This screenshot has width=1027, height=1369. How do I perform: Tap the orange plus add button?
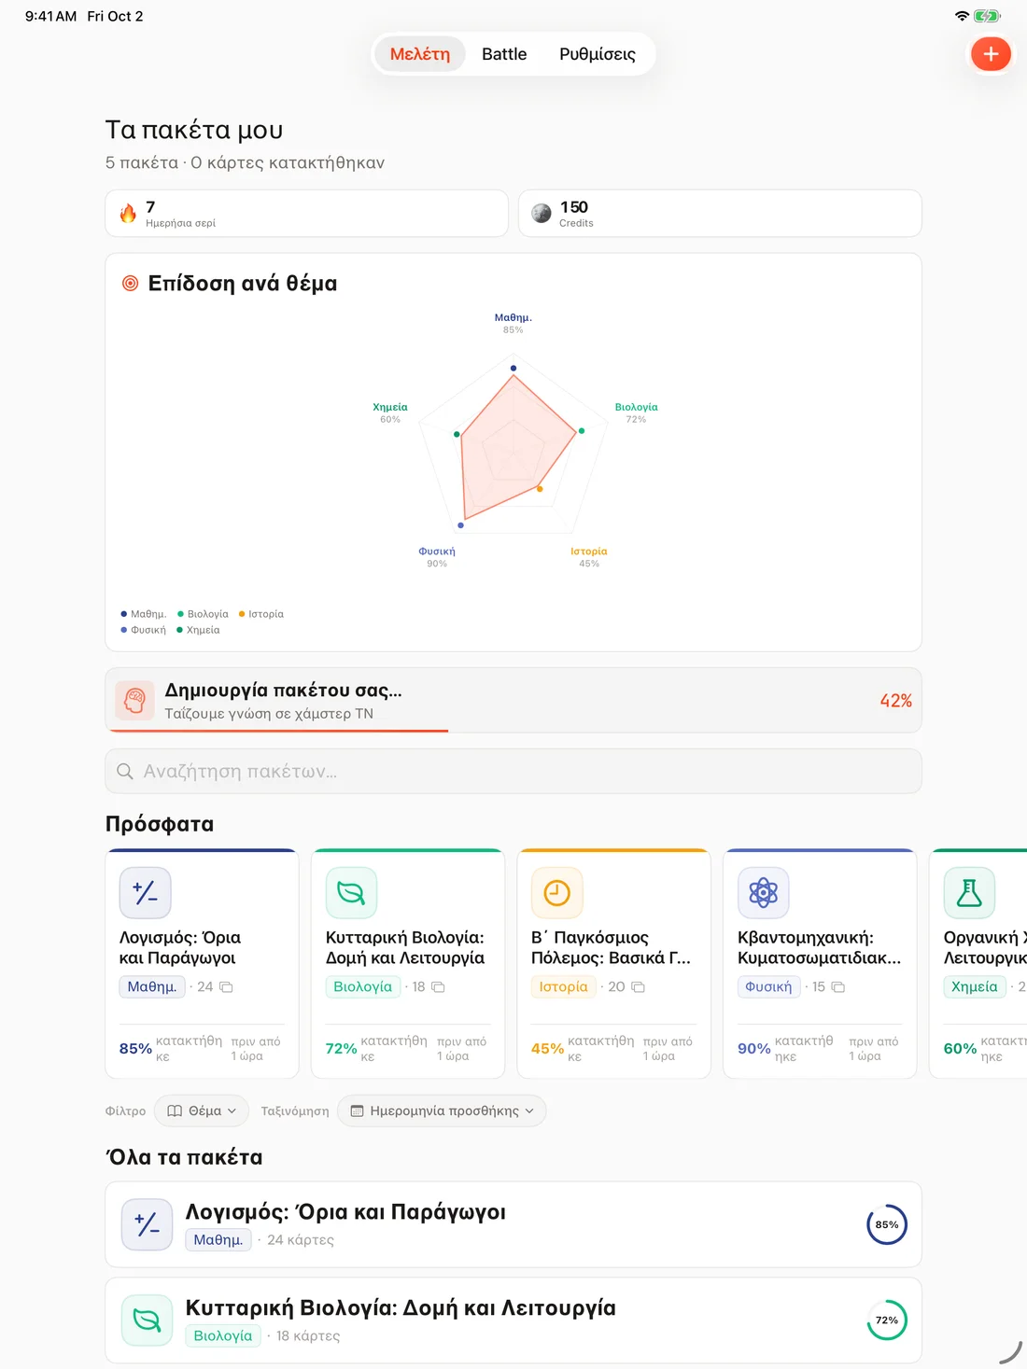(991, 54)
